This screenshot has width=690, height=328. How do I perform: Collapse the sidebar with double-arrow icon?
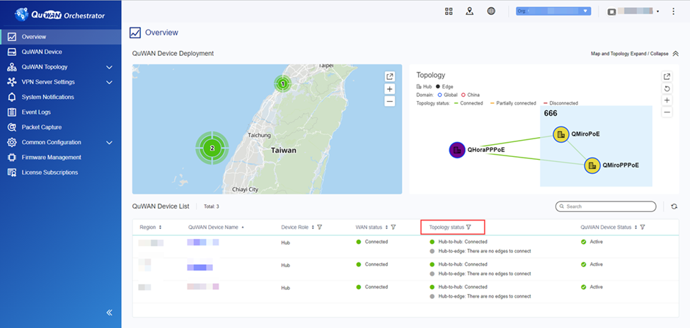pos(110,312)
